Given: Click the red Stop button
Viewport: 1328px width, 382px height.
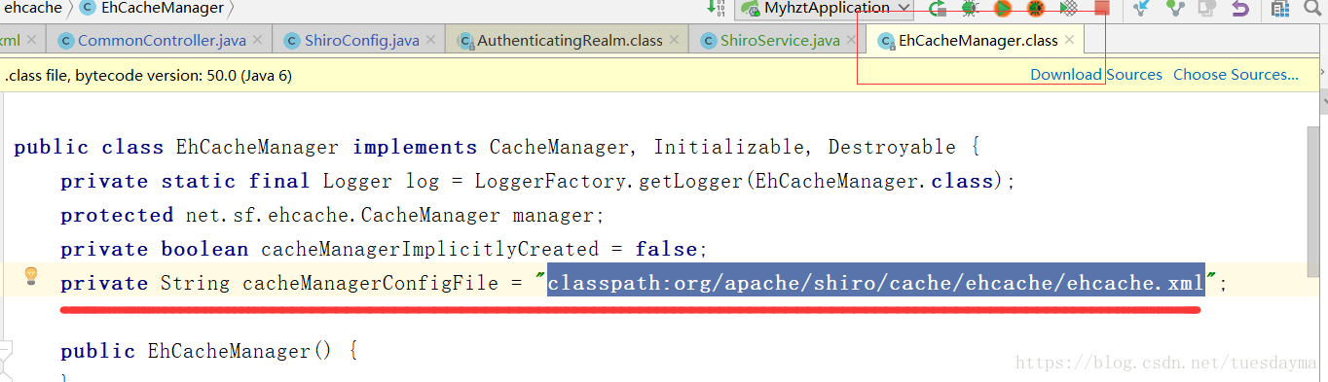Looking at the screenshot, I should pyautogui.click(x=1102, y=8).
